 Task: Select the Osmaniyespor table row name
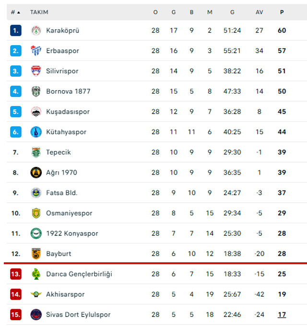69,213
